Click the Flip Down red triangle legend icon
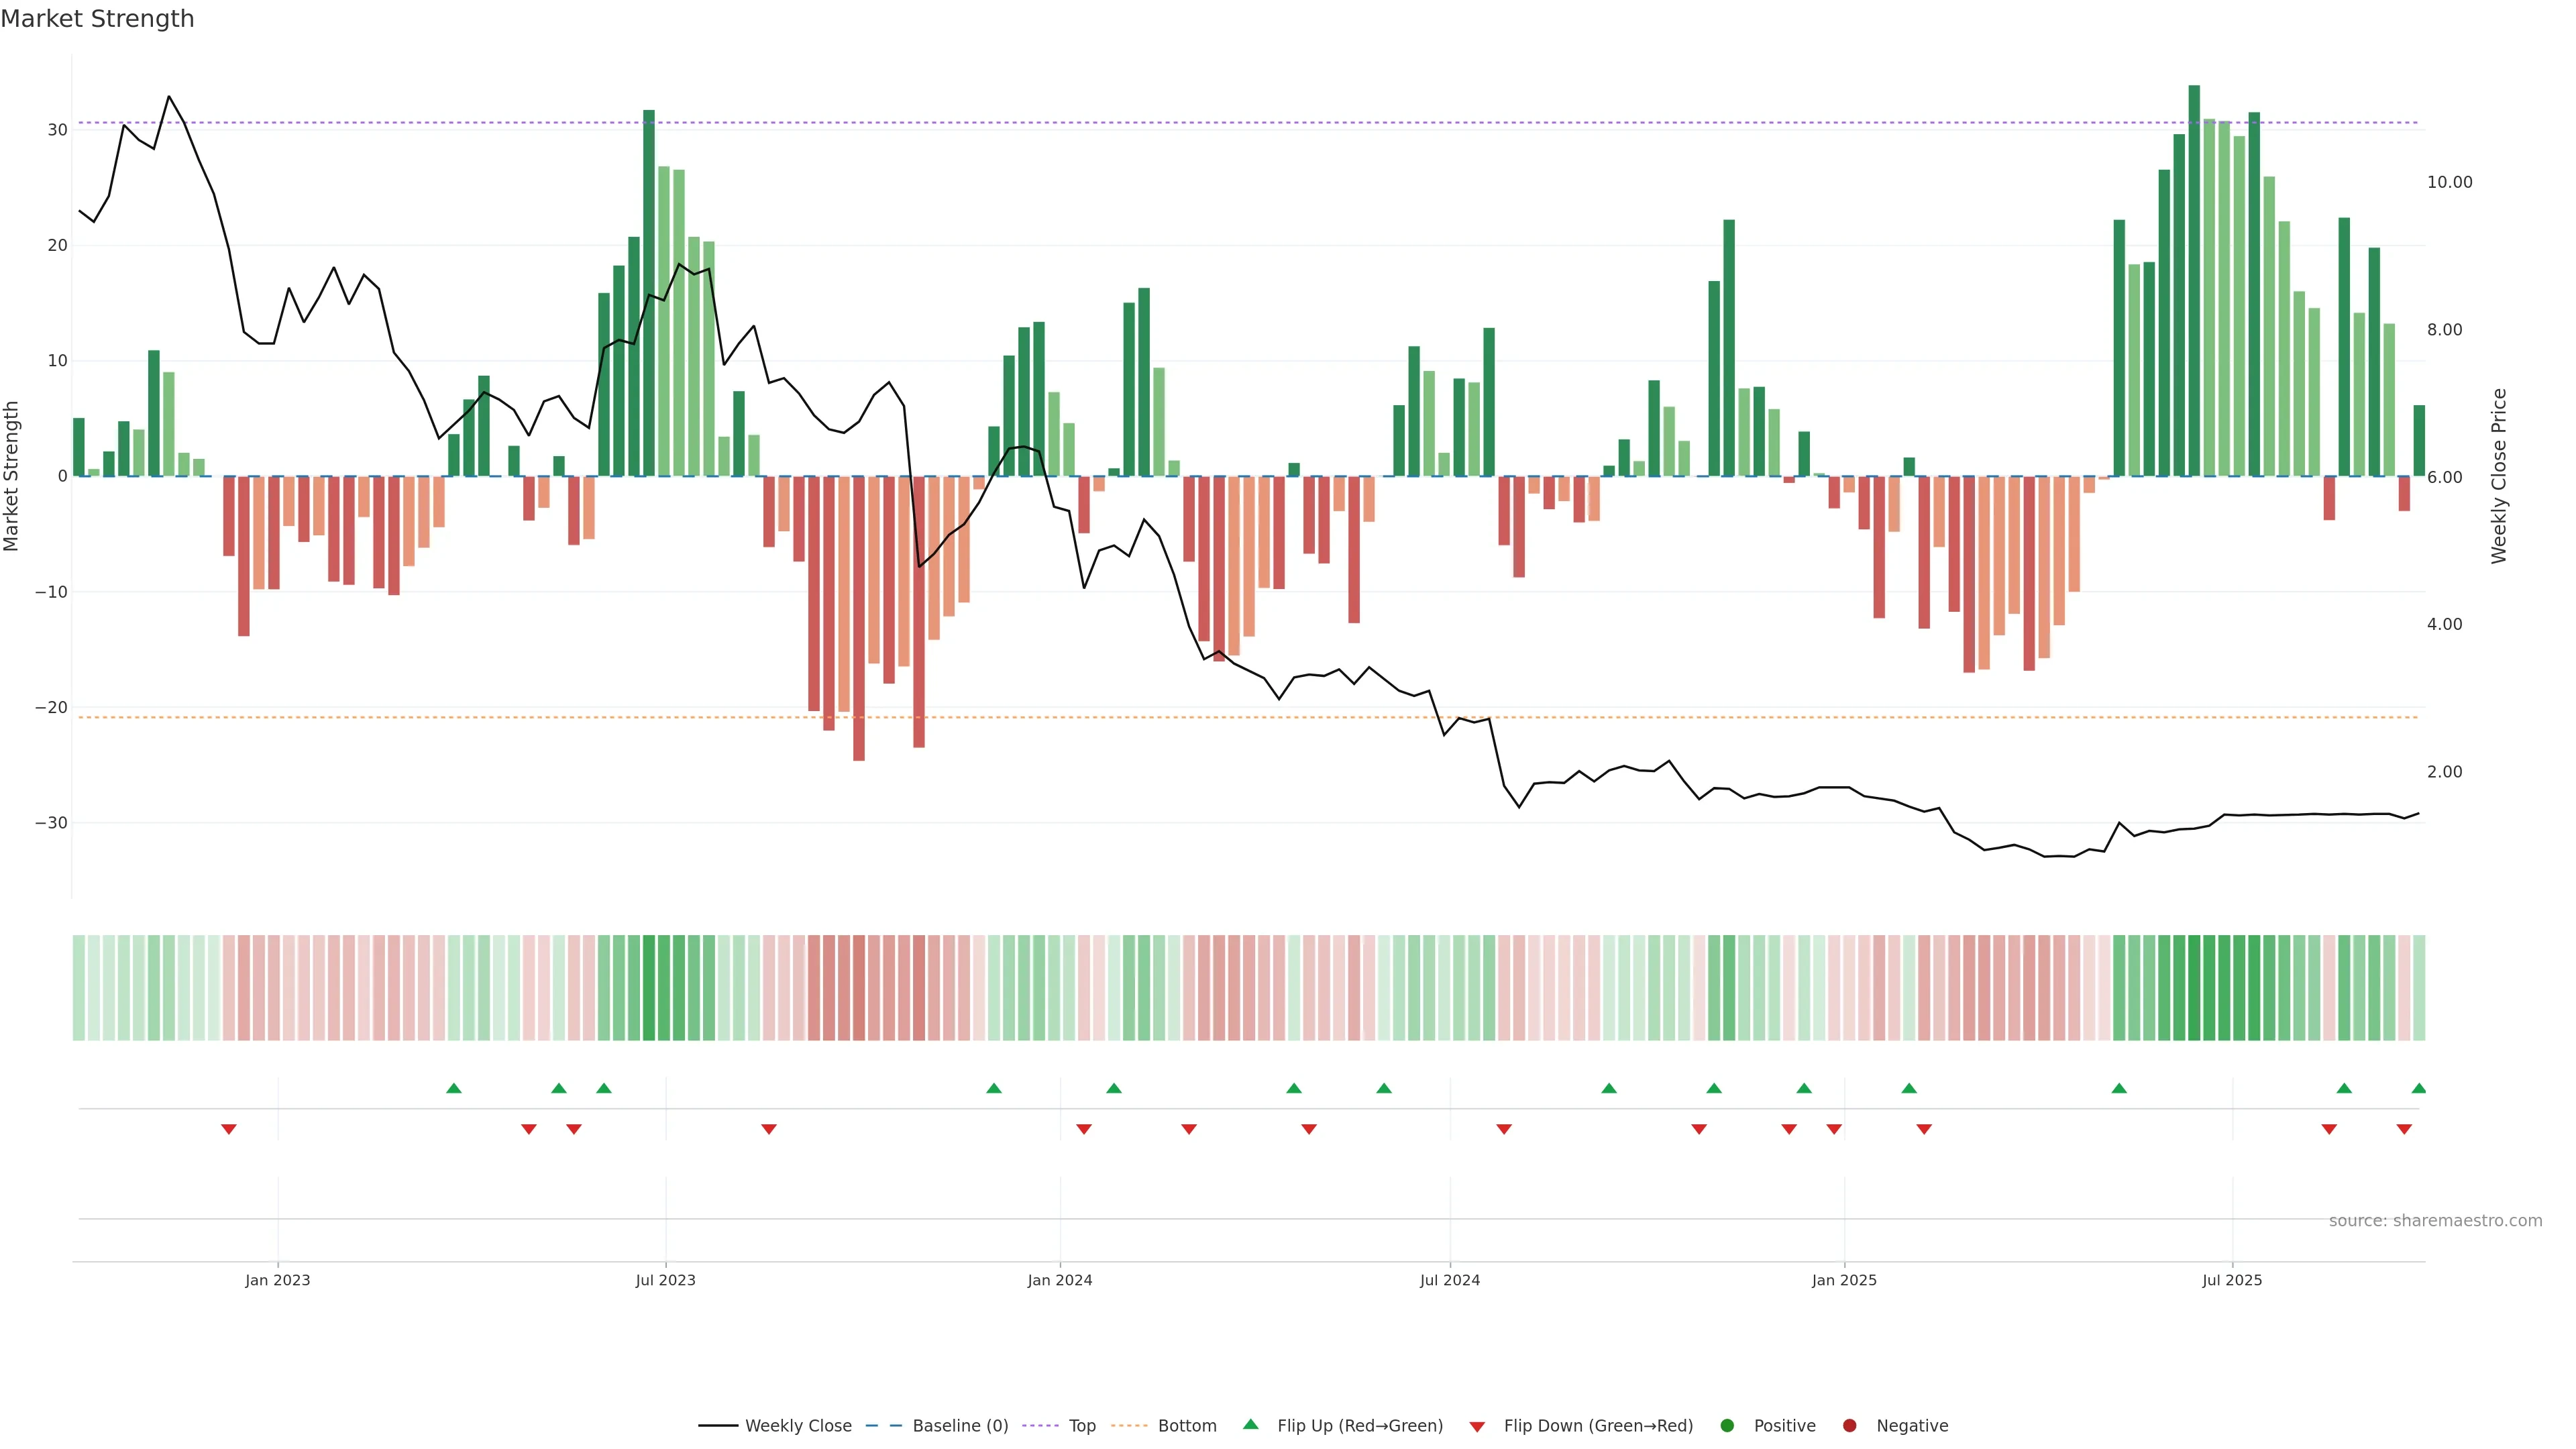The image size is (2576, 1449). (x=1477, y=1426)
